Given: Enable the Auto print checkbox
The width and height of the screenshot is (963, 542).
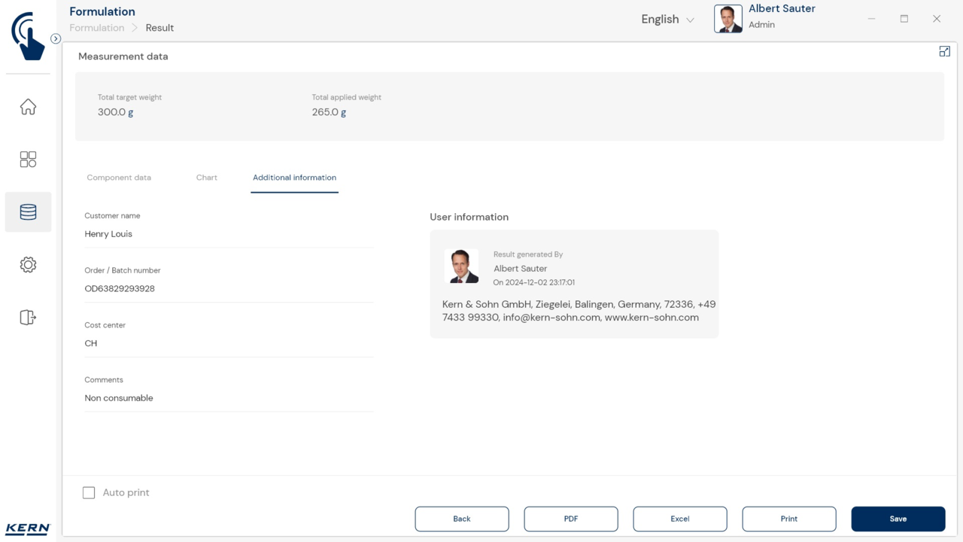Looking at the screenshot, I should [89, 492].
